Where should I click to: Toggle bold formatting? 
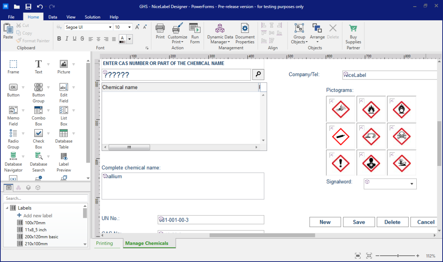(x=59, y=38)
